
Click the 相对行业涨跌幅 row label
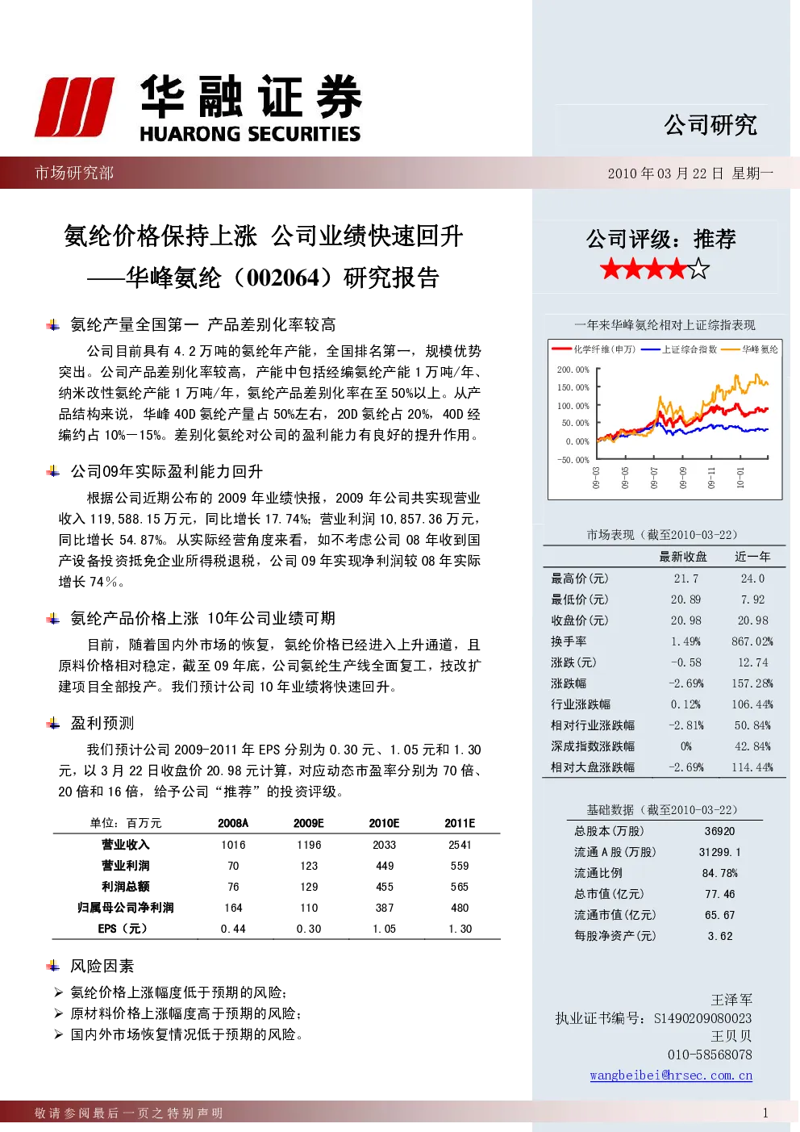[x=593, y=725]
